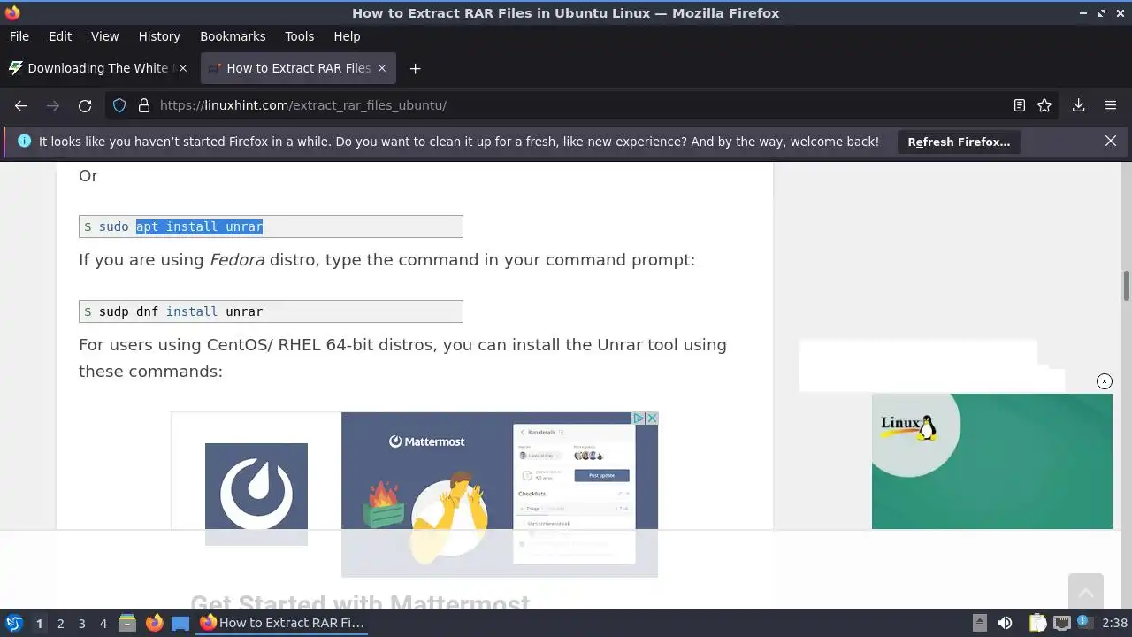Image resolution: width=1132 pixels, height=637 pixels.
Task: Open Firefox hamburger application menu
Action: [x=1111, y=105]
